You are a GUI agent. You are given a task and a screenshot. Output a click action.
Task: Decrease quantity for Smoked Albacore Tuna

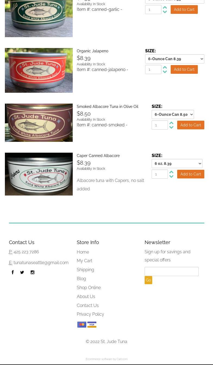tap(171, 127)
